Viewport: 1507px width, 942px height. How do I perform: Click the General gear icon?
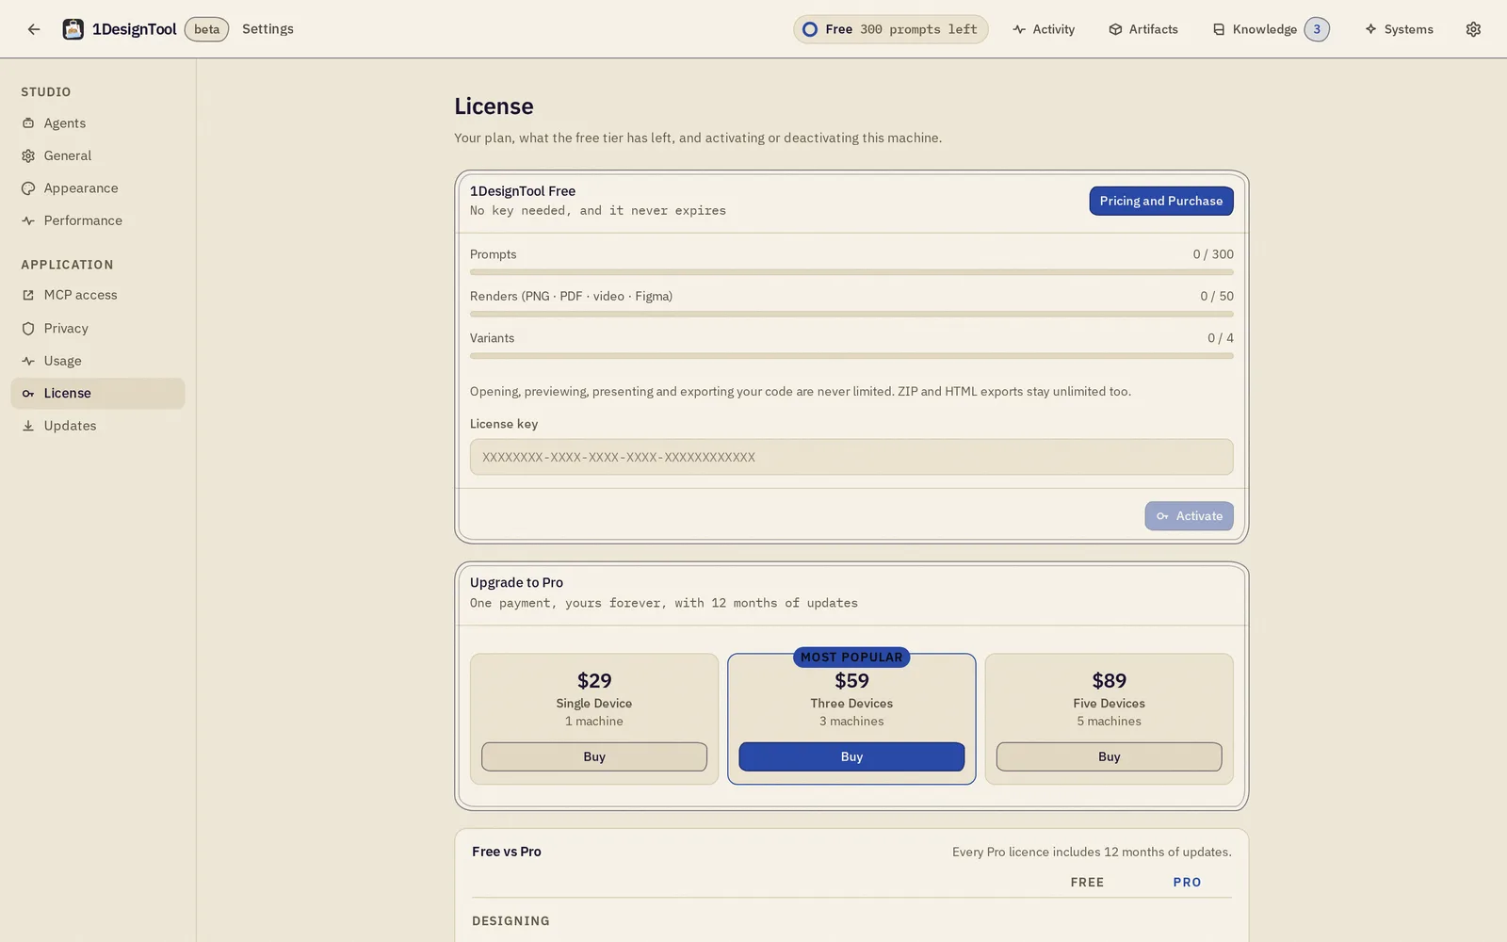[x=28, y=156]
